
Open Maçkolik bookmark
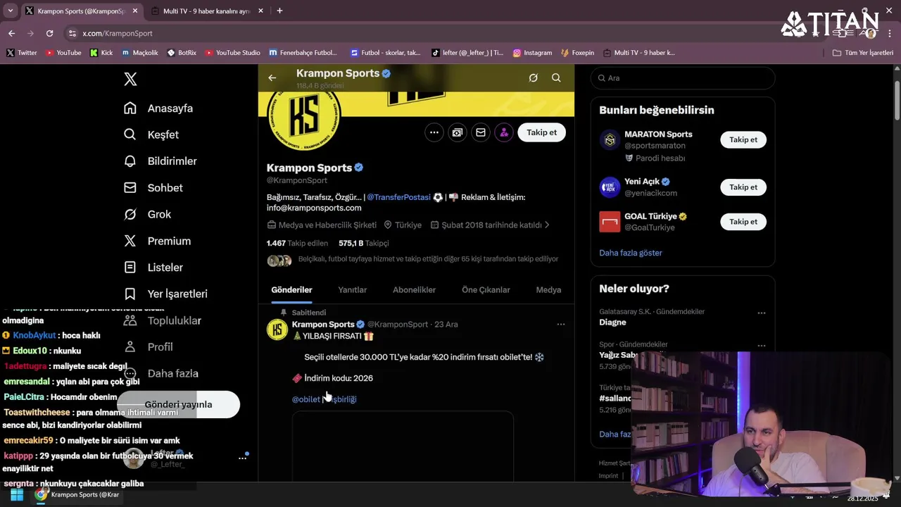coord(139,53)
